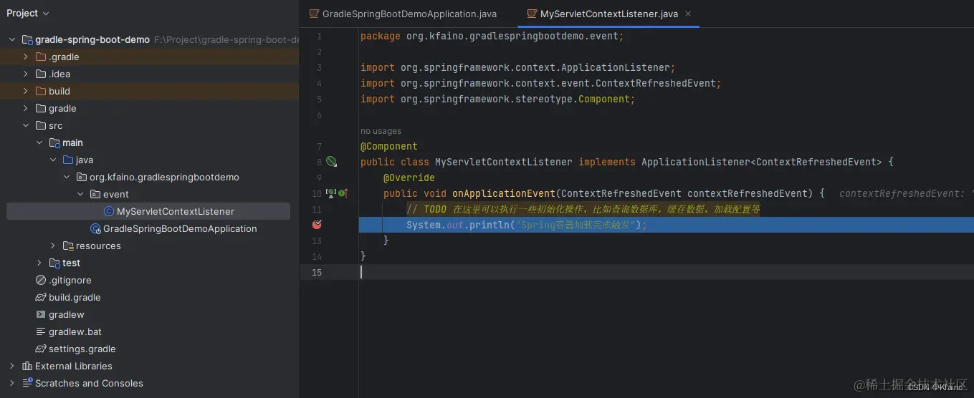Click the gradlew script icon
974x398 pixels.
41,314
